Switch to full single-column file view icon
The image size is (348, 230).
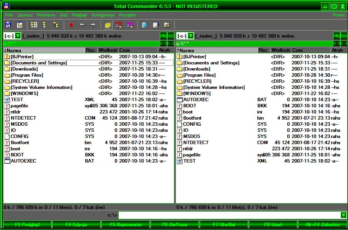click(x=45, y=25)
